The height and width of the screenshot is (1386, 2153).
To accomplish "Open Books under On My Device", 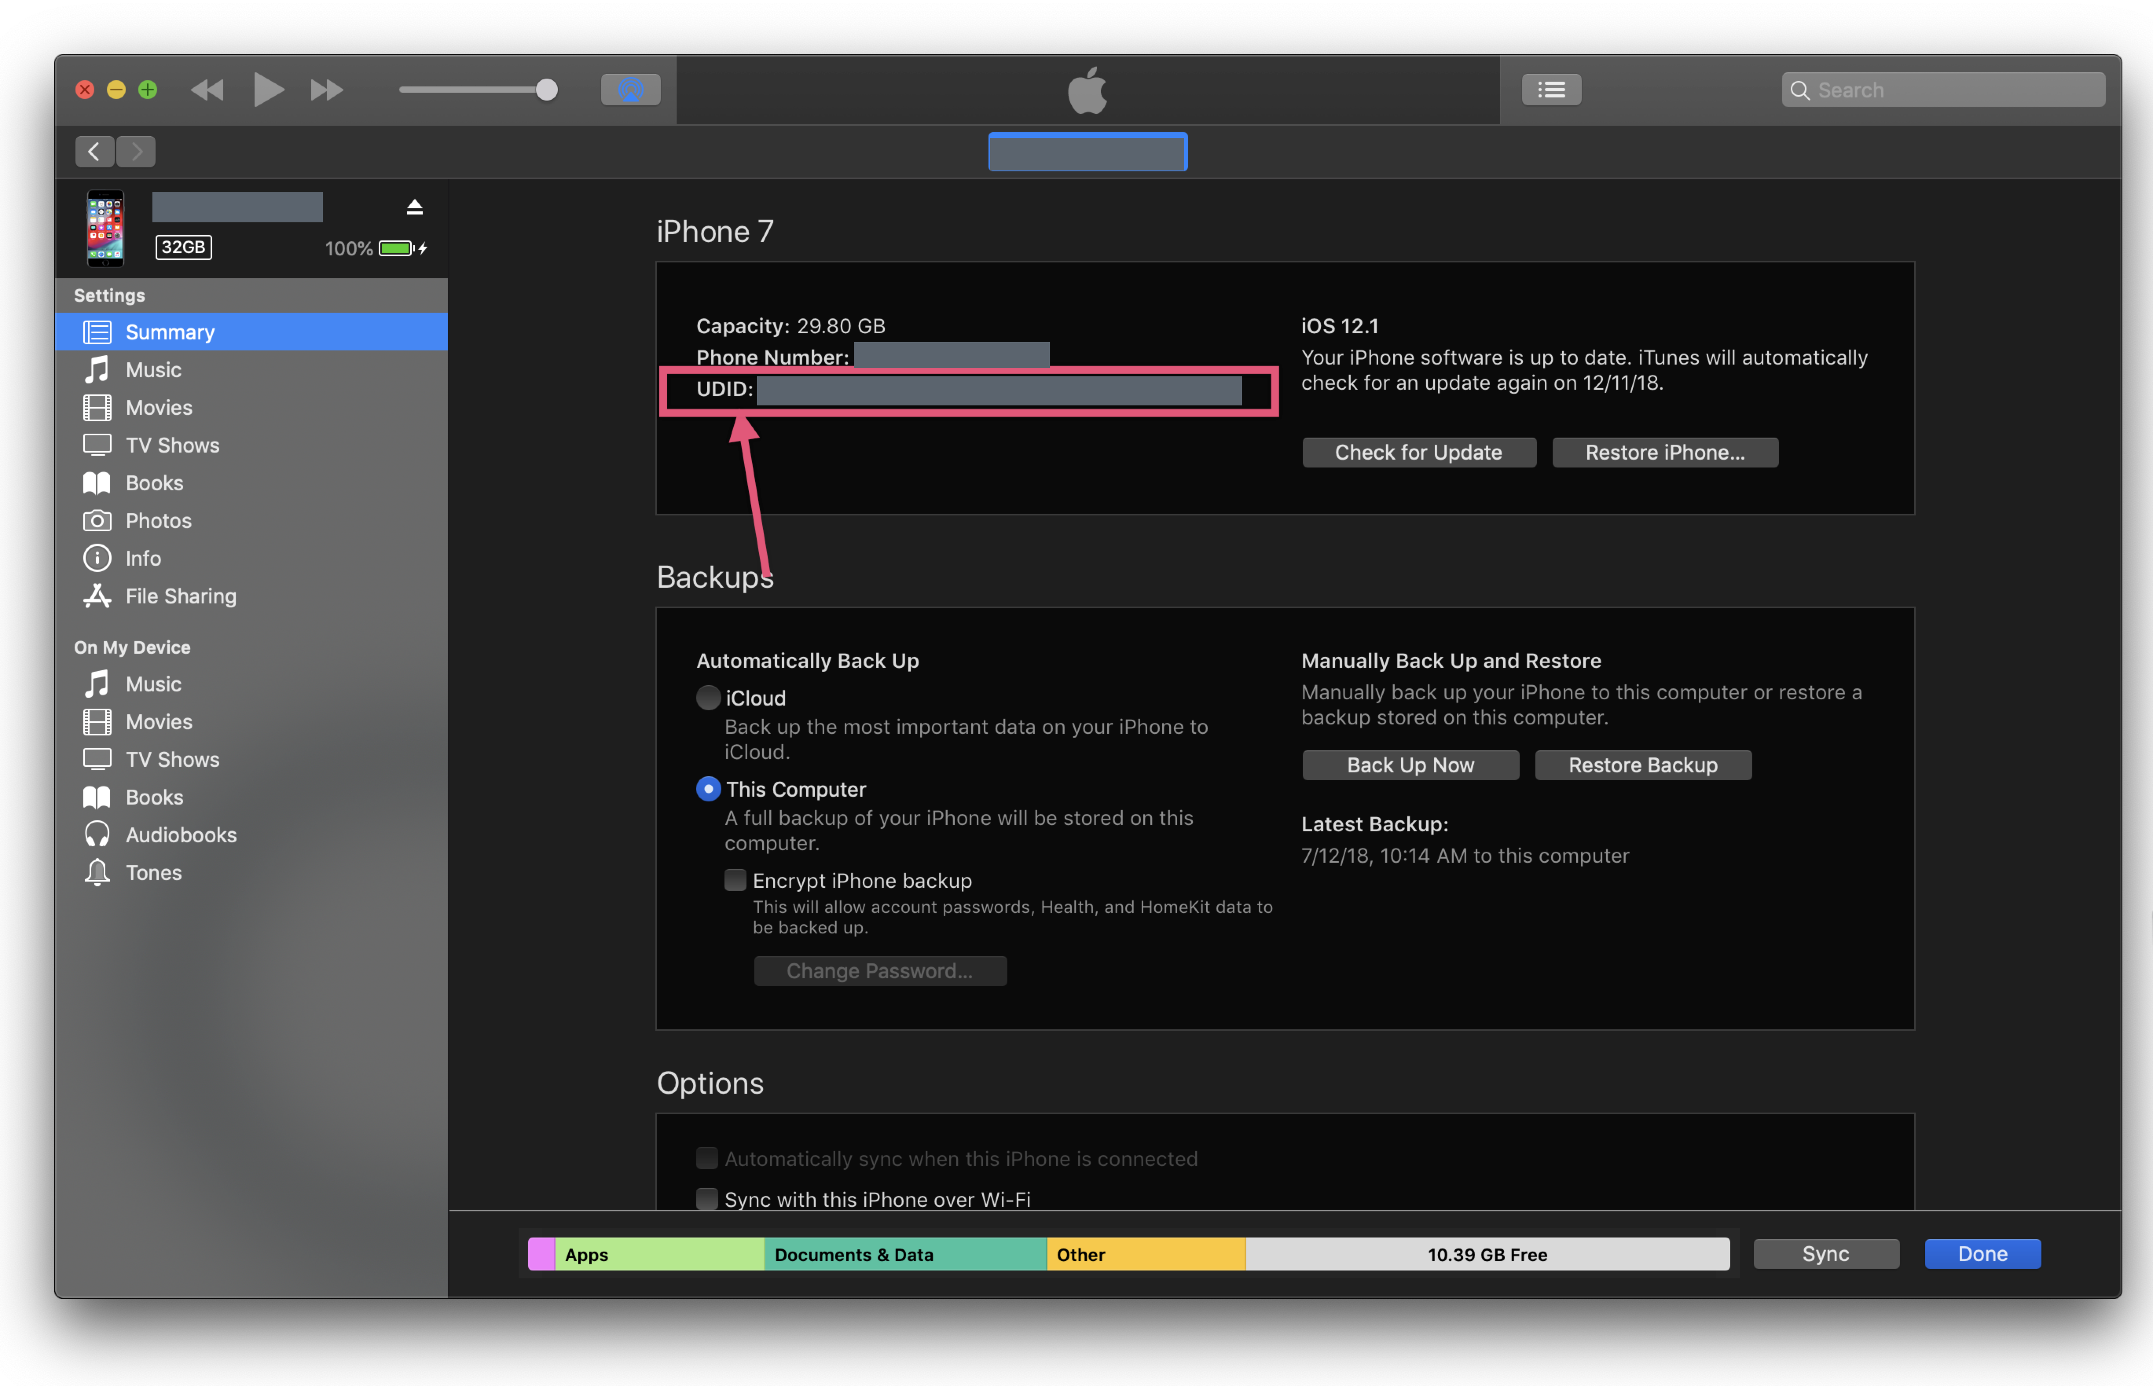I will point(251,797).
